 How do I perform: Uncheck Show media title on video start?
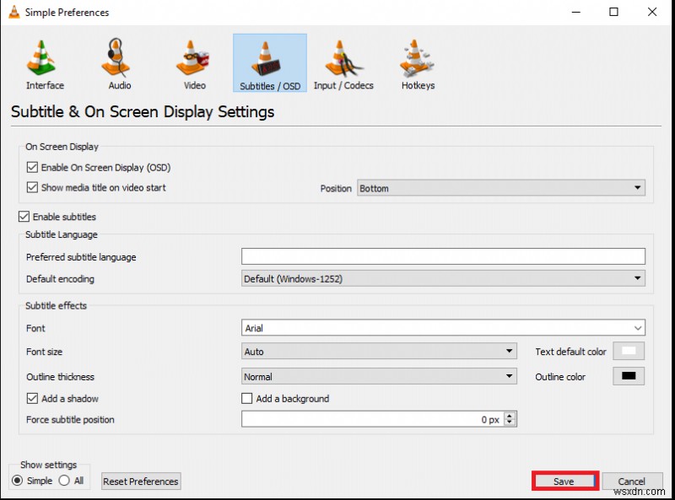click(x=31, y=188)
